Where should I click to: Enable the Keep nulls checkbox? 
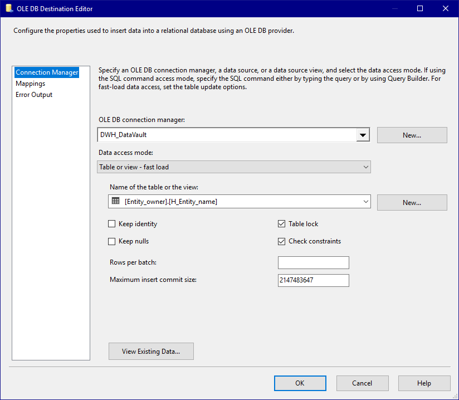[112, 241]
